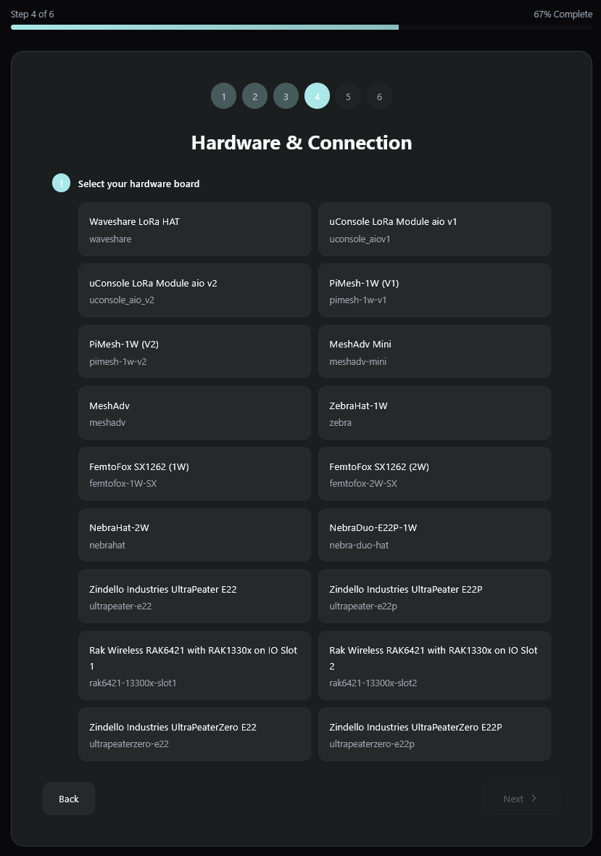Click the Back button
Image resolution: width=601 pixels, height=856 pixels.
coord(69,799)
